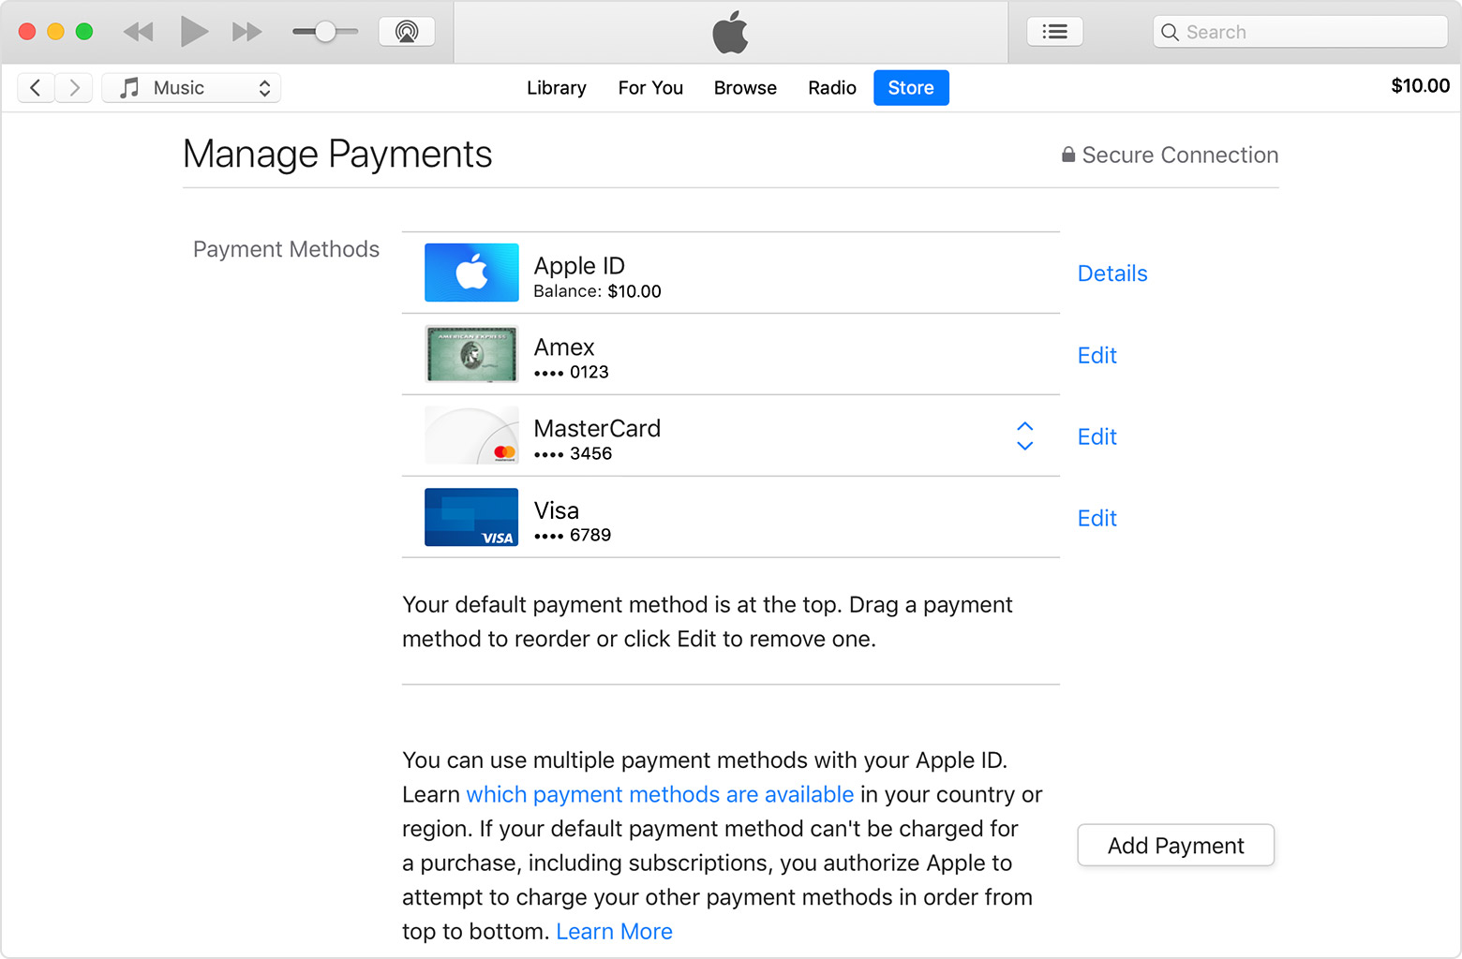The height and width of the screenshot is (959, 1462).
Task: Select the fast-forward icon
Action: tap(246, 30)
